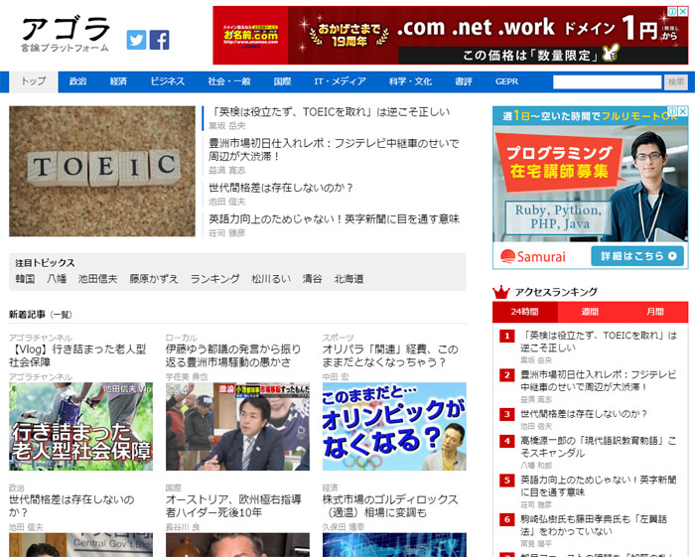
Task: Open ad info icon on top banner
Action: (673, 11)
